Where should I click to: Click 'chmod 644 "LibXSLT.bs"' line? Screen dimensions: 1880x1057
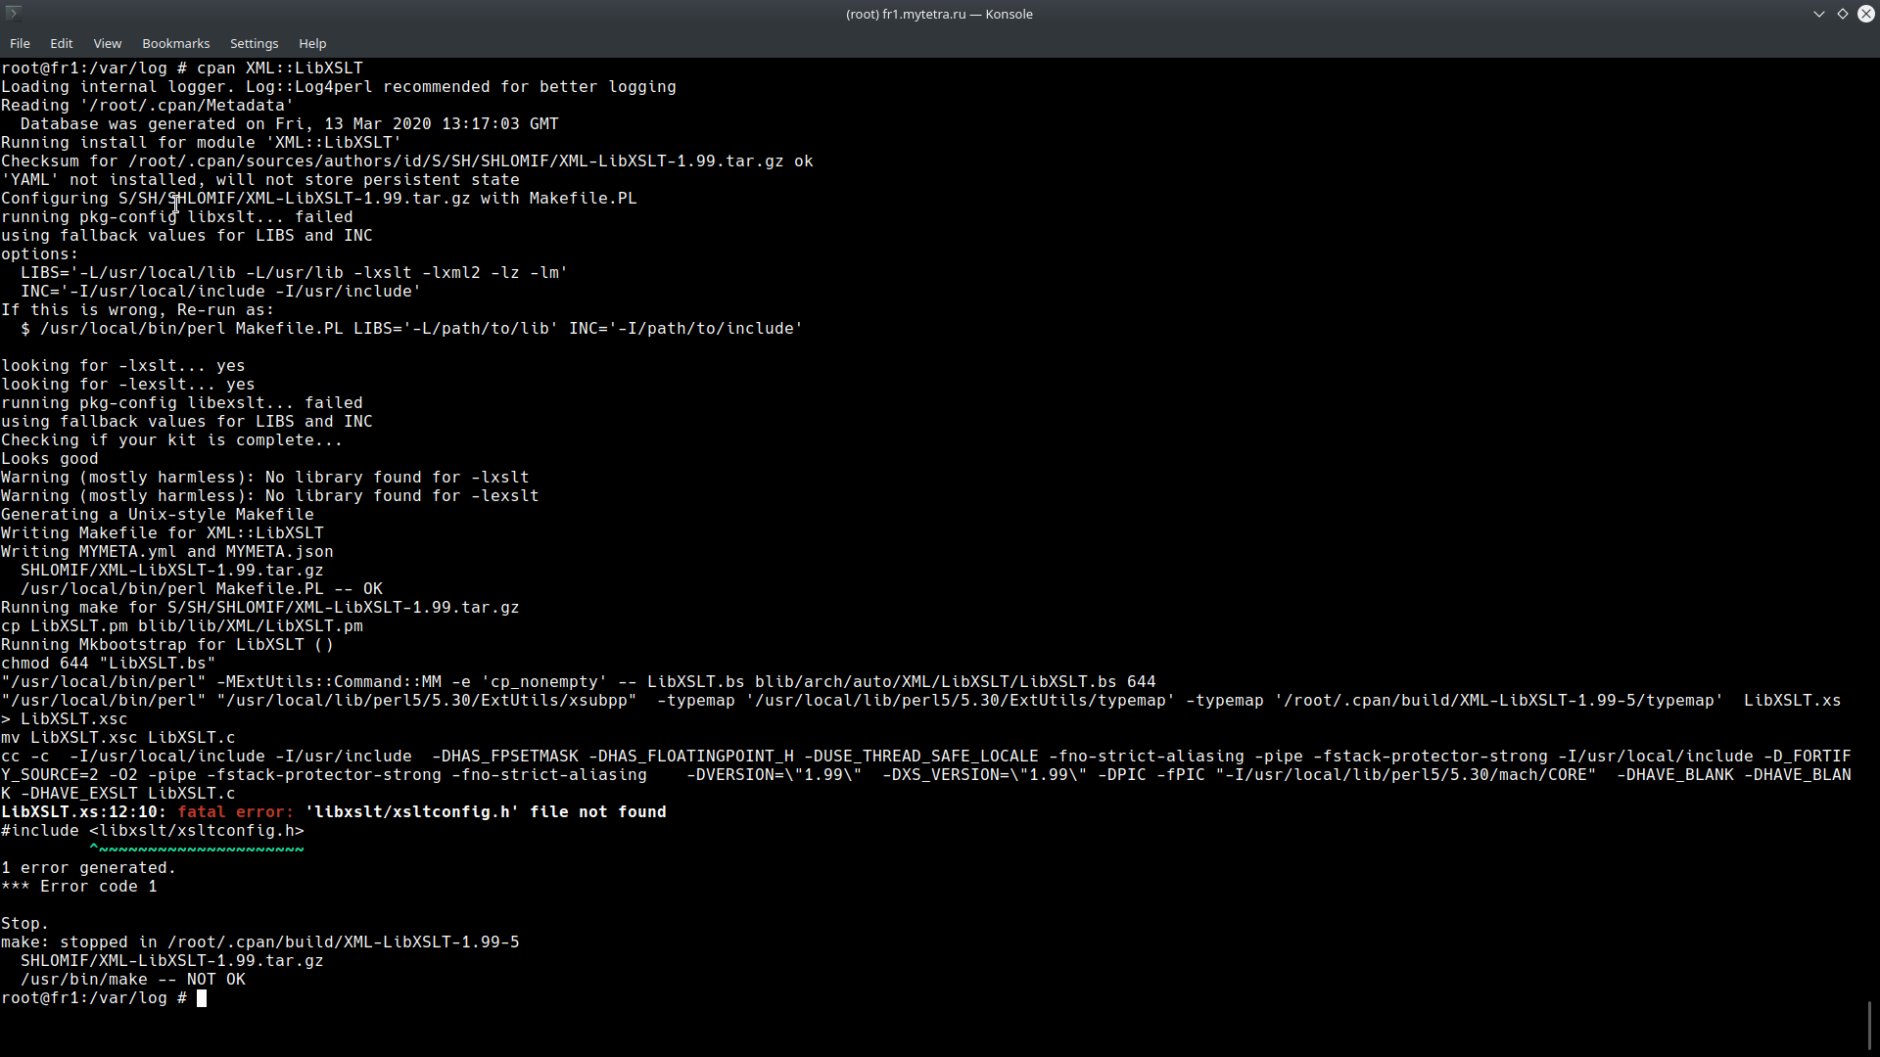click(x=109, y=663)
